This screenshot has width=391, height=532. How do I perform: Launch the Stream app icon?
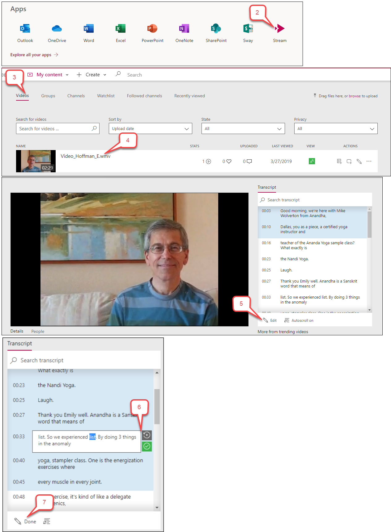[280, 29]
